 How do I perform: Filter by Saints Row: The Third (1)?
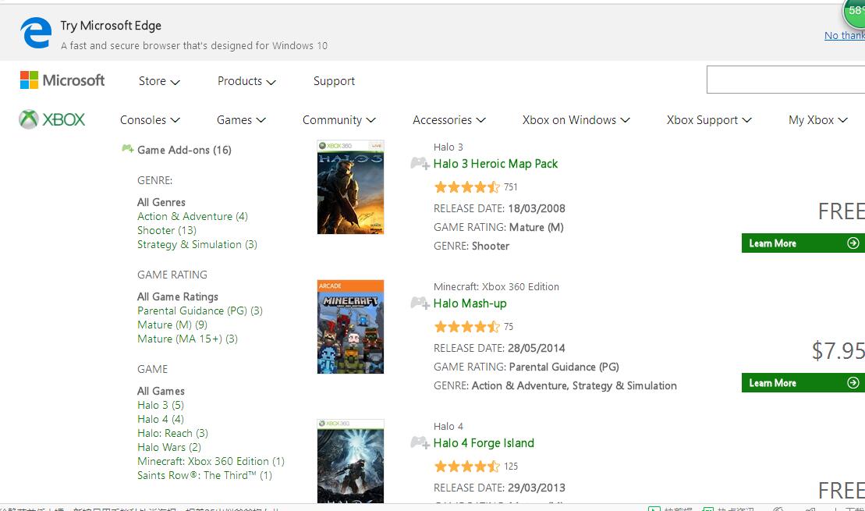point(204,475)
